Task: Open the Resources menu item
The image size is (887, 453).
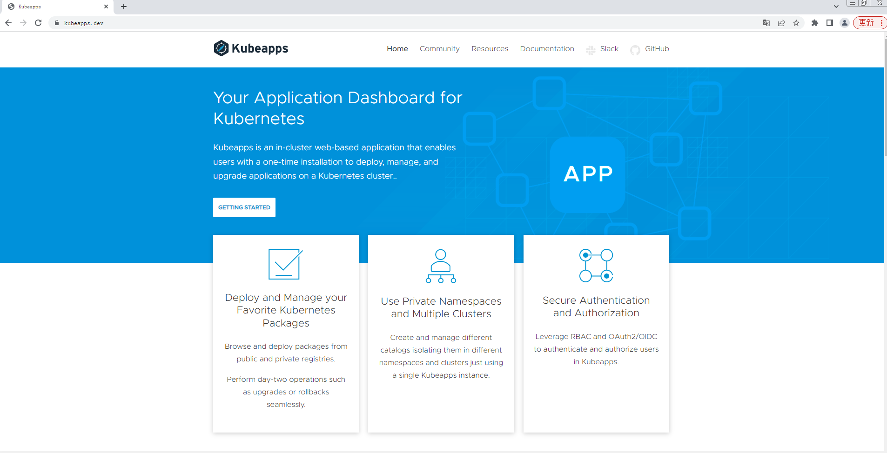Action: click(x=490, y=49)
